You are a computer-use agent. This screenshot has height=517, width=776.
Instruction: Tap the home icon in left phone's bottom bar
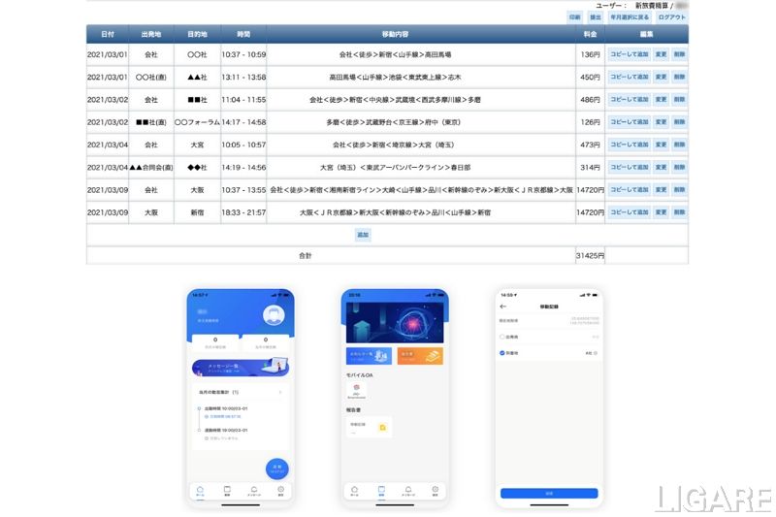200,491
